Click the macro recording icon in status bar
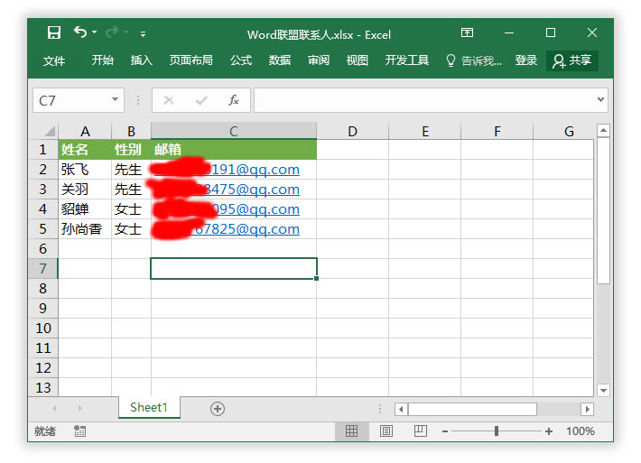 tap(79, 431)
